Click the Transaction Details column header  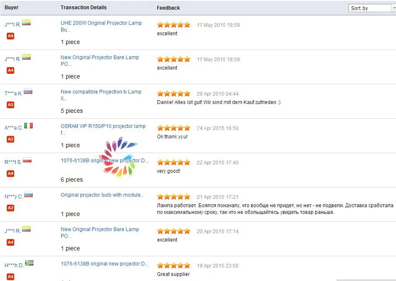coord(84,8)
